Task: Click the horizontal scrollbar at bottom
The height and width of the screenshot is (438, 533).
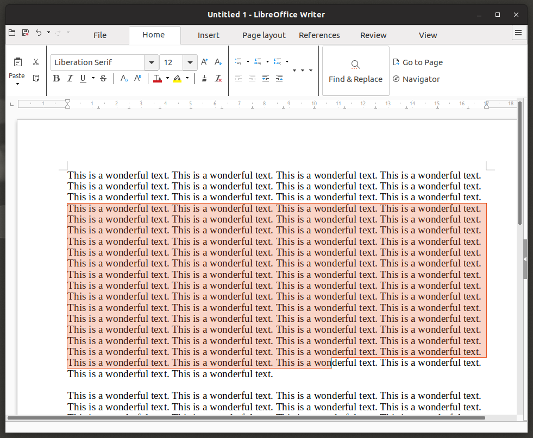Action: 246,417
